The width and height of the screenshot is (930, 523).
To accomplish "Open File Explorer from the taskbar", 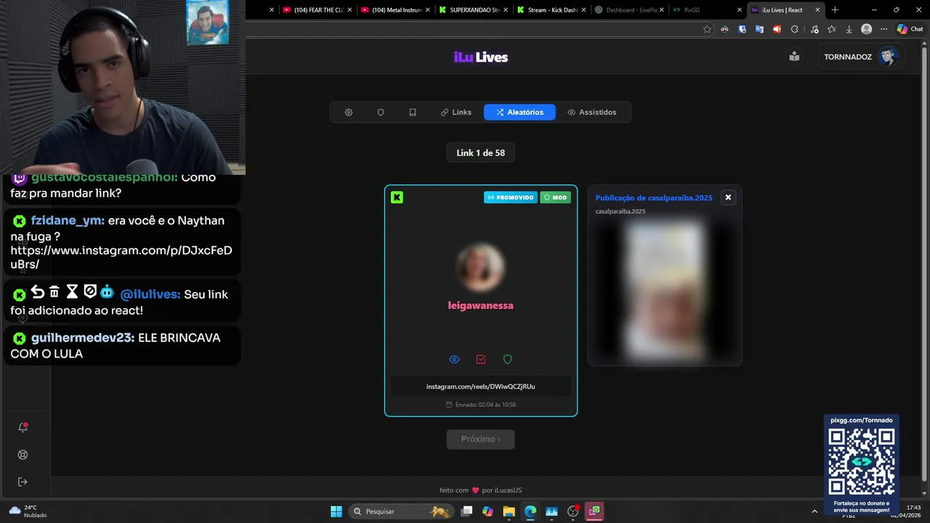I will click(x=509, y=511).
